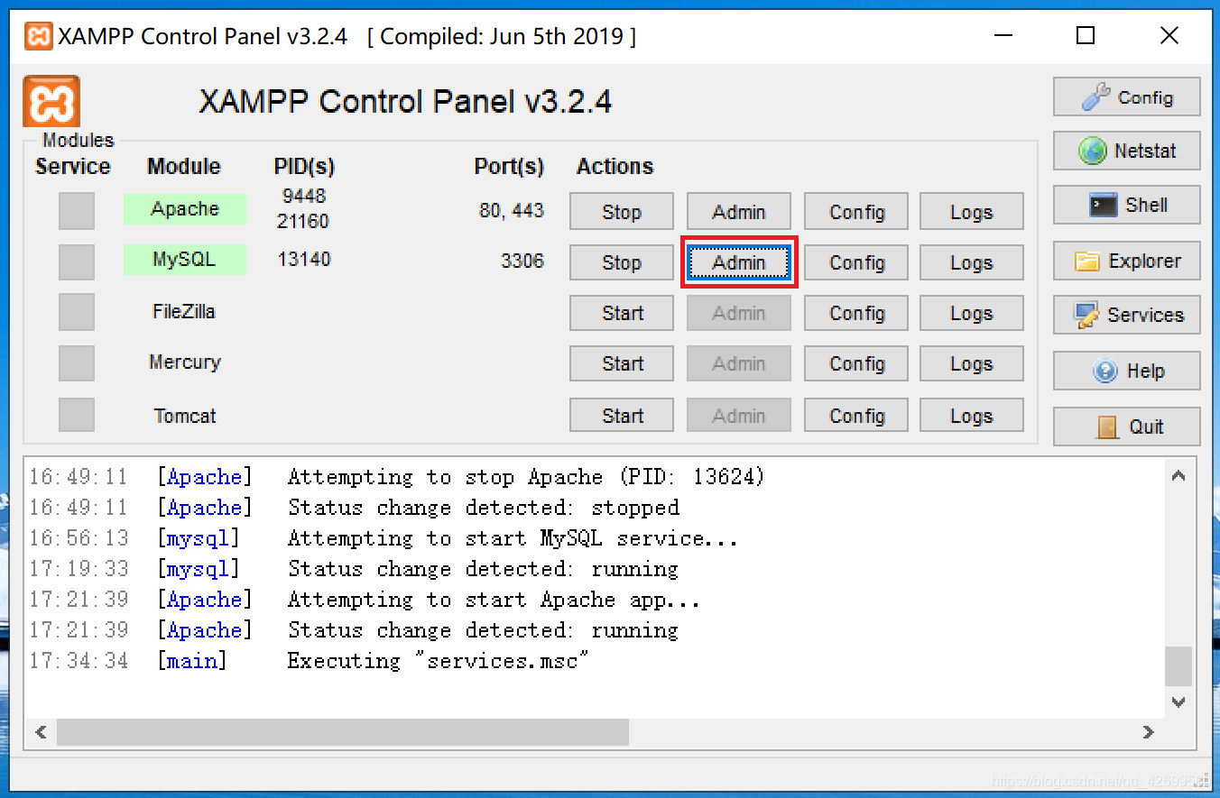Viewport: 1220px width, 798px height.
Task: Click the log entry at 17:19:33
Action: pos(354,569)
